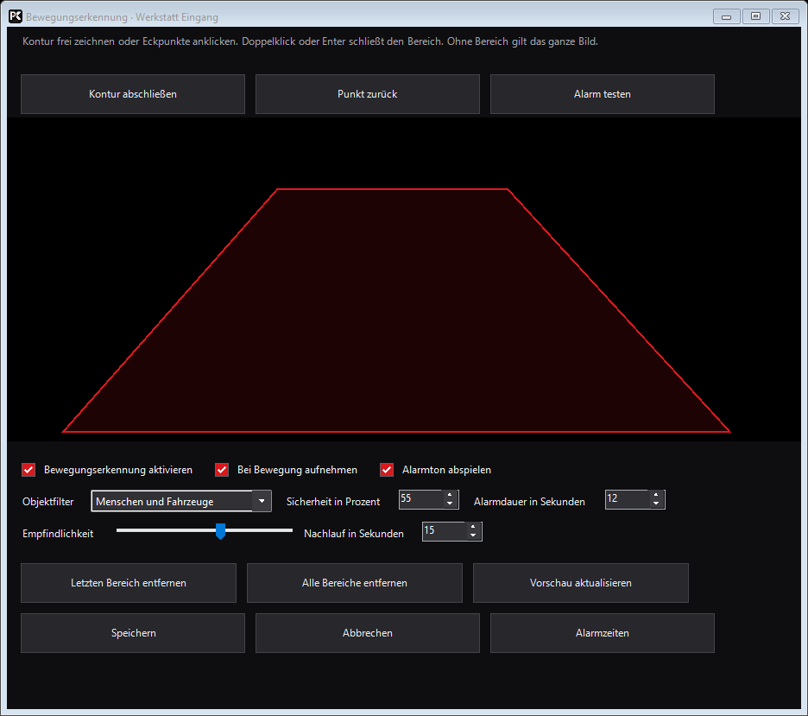Screen dimensions: 808x716
Task: Cancel dialog with Abbrechen
Action: 368,632
